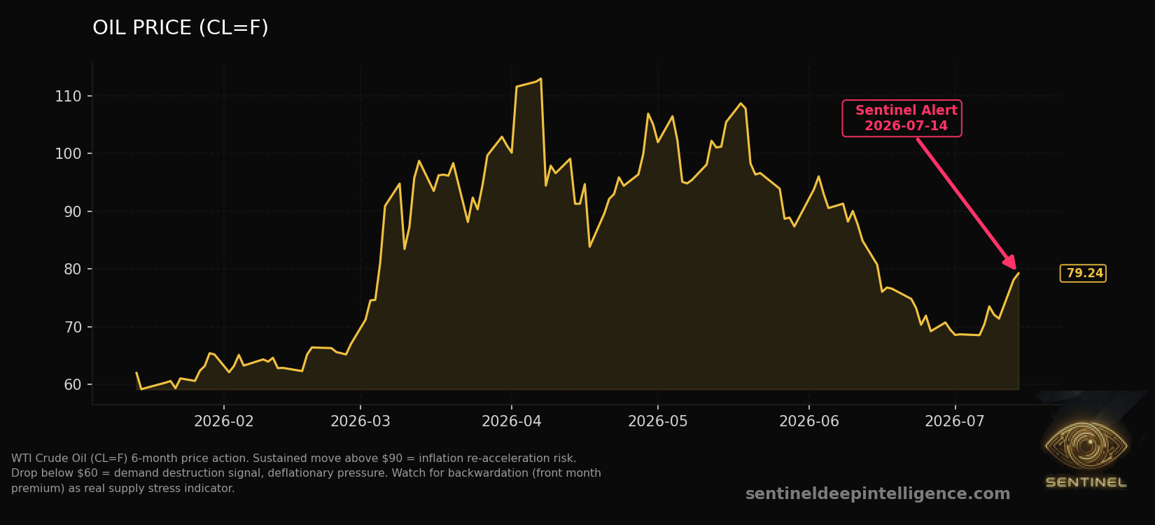Click the 60 y-axis label
The height and width of the screenshot is (525, 1155).
click(73, 385)
